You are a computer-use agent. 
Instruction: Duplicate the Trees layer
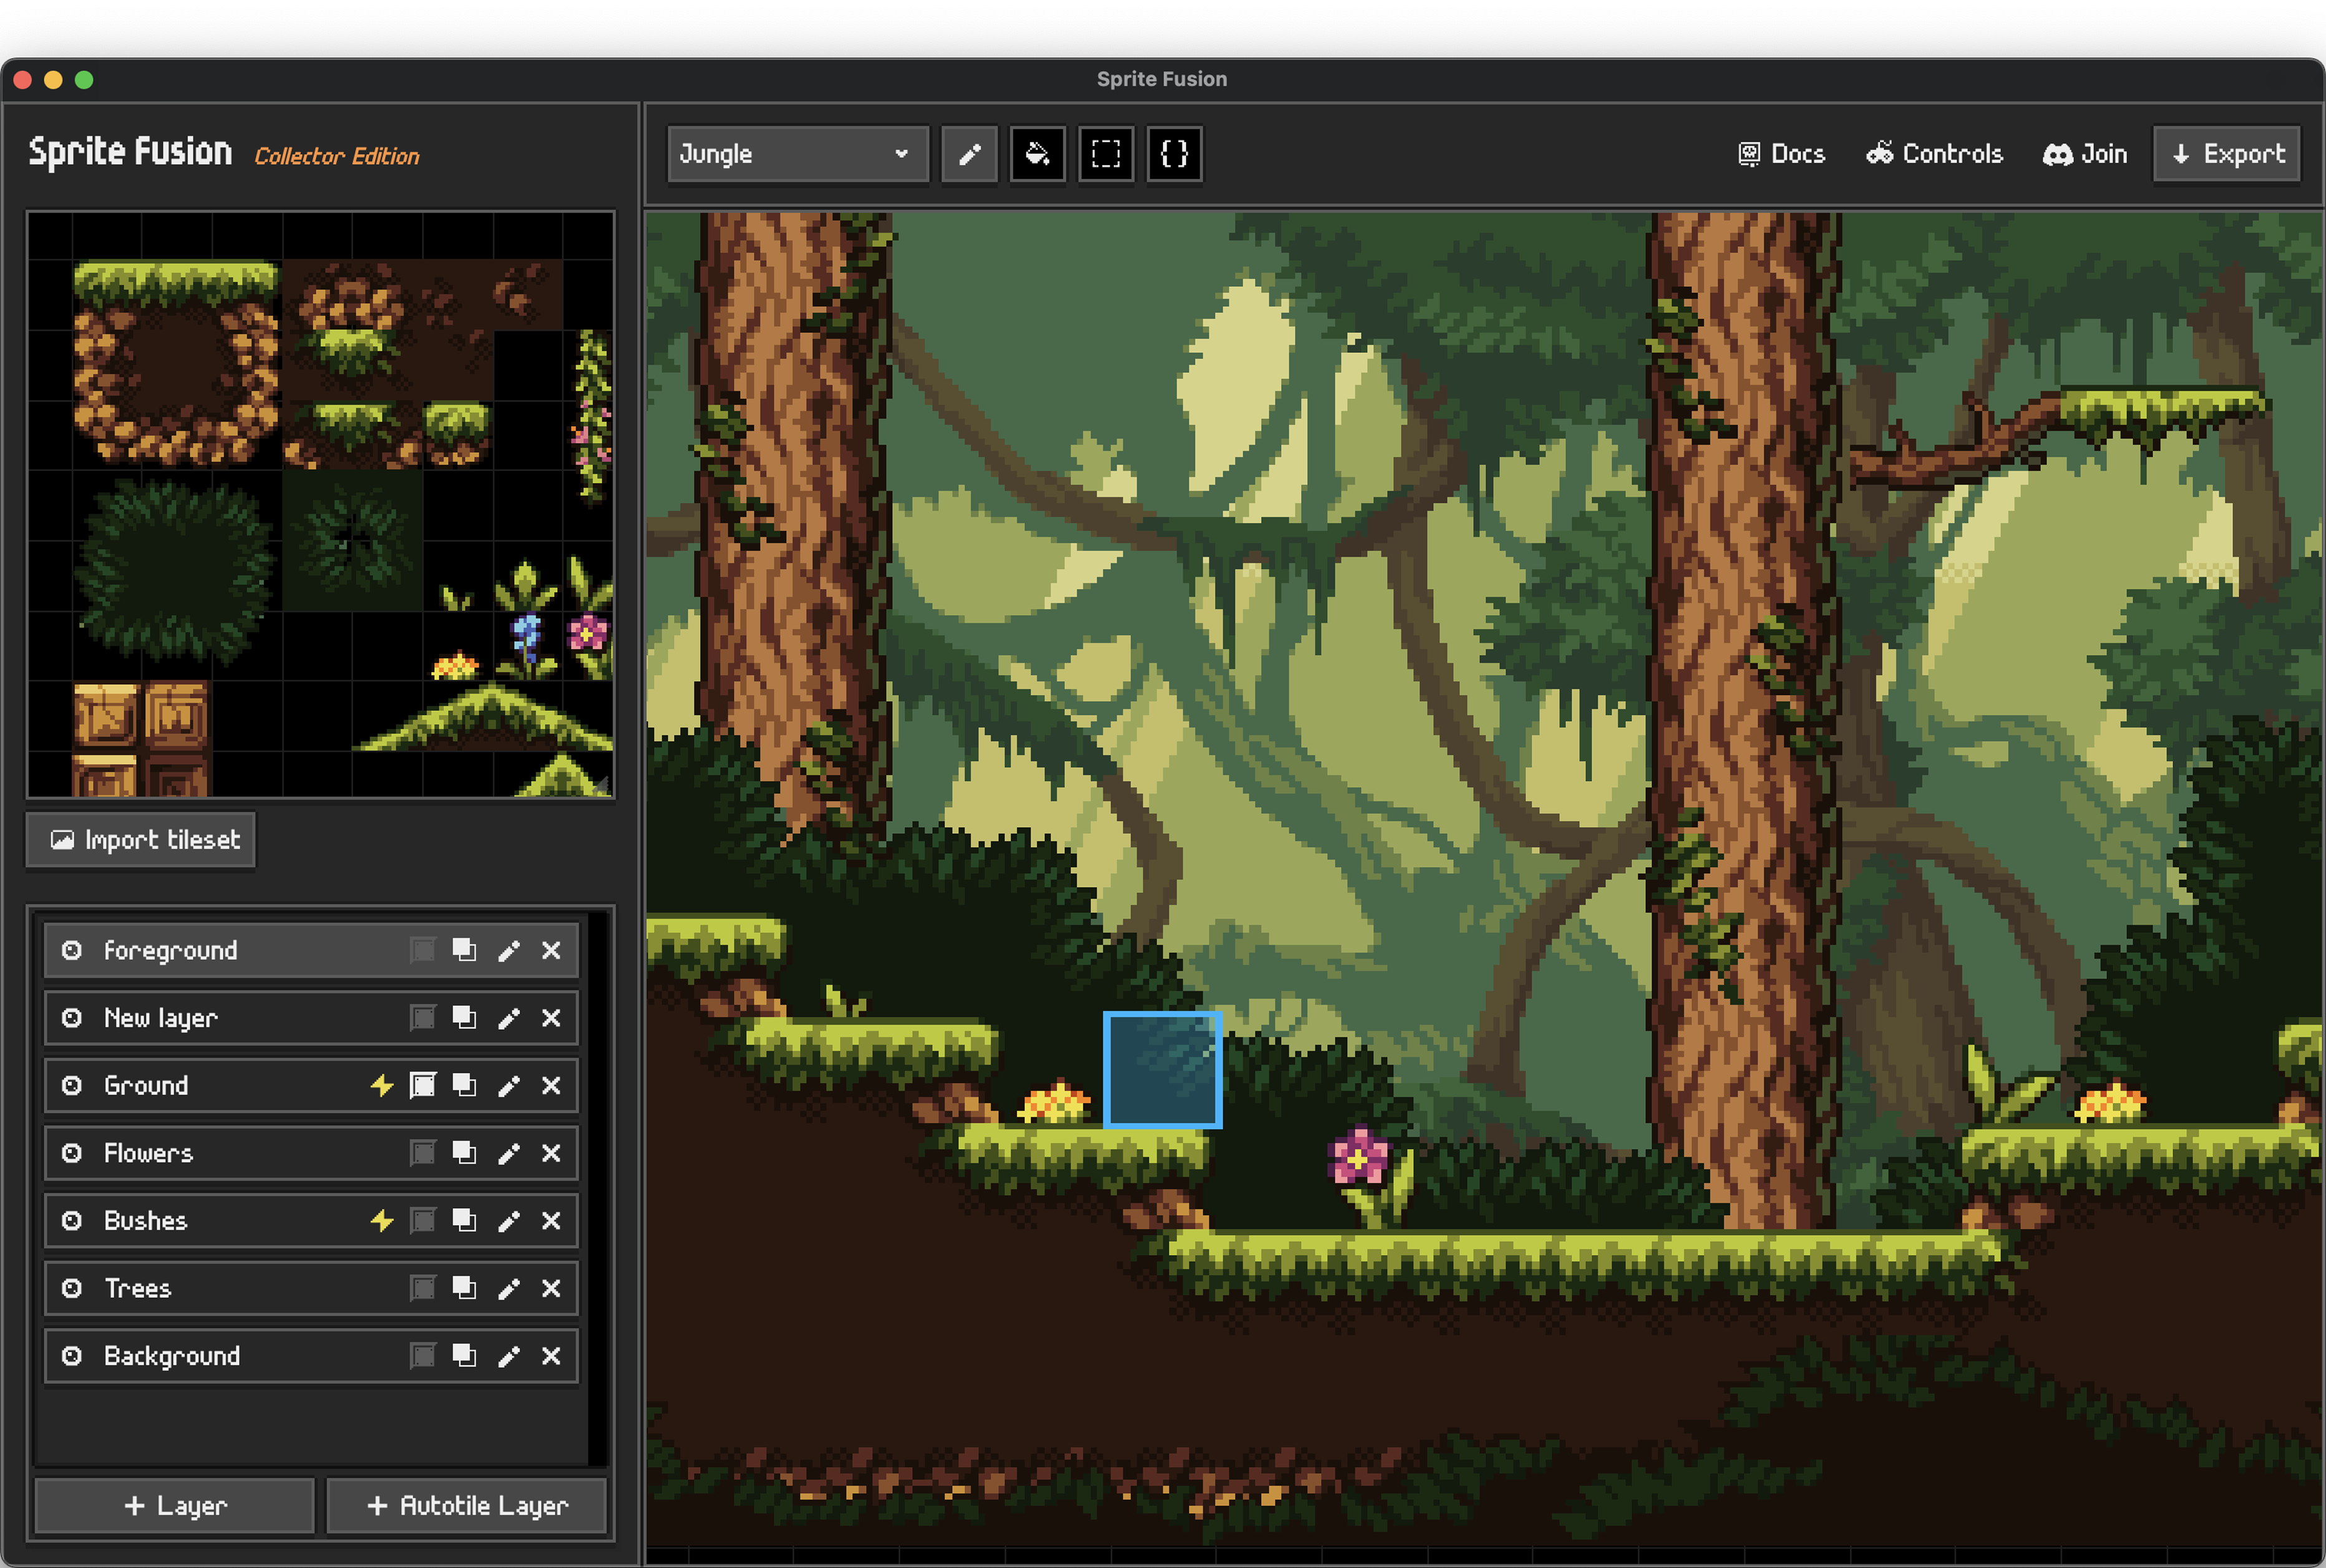point(464,1288)
